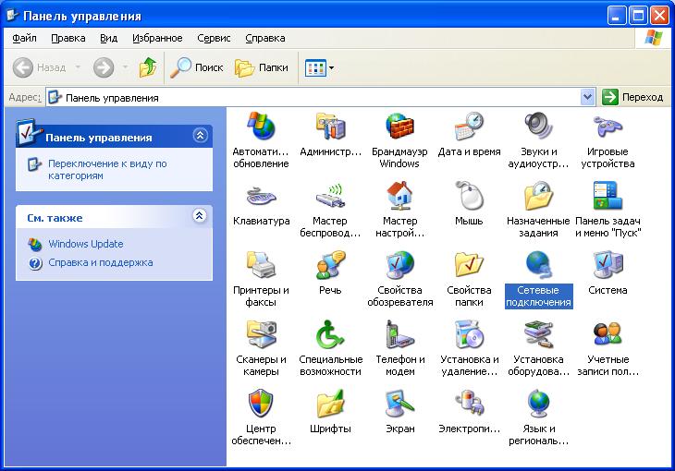Screen dimensions: 675x471
Task: Open the Windows Update link
Action: pyautogui.click(x=86, y=244)
